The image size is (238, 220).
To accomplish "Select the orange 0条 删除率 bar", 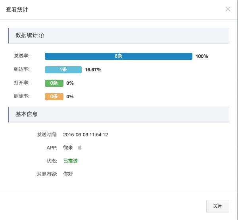I will [54, 96].
